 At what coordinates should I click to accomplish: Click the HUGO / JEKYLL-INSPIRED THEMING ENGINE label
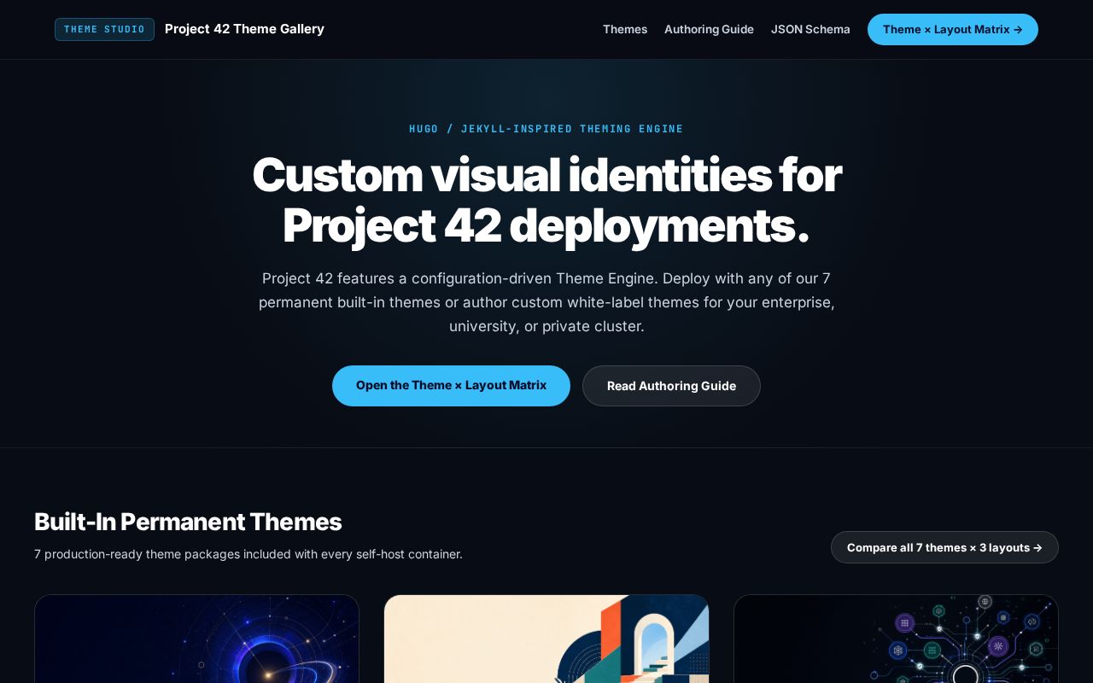546,129
